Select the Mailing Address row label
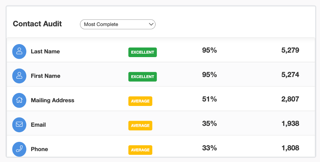Viewport: 320px width, 162px height. coord(52,100)
